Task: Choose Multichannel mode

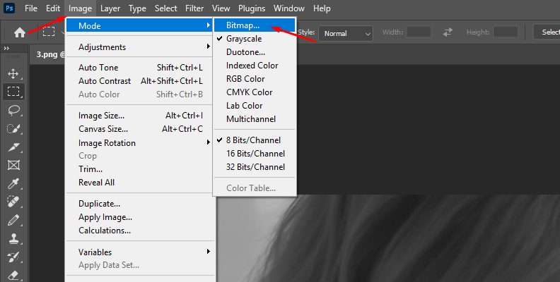Action: 255,119
